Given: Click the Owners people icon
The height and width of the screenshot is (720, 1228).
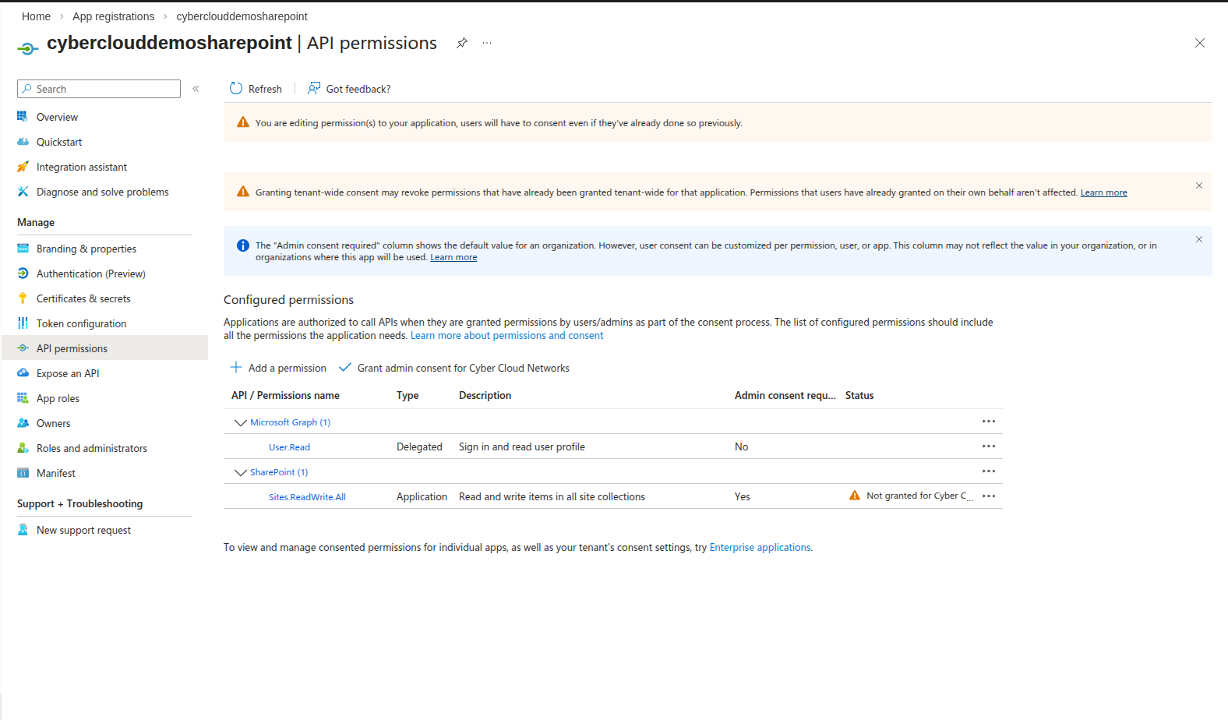Looking at the screenshot, I should click(23, 423).
